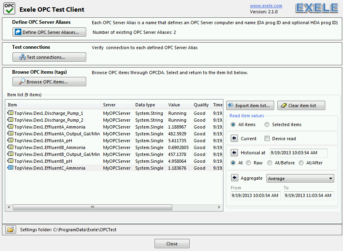Choose the All items radio button
This screenshot has width=343, height=251.
click(x=233, y=124)
